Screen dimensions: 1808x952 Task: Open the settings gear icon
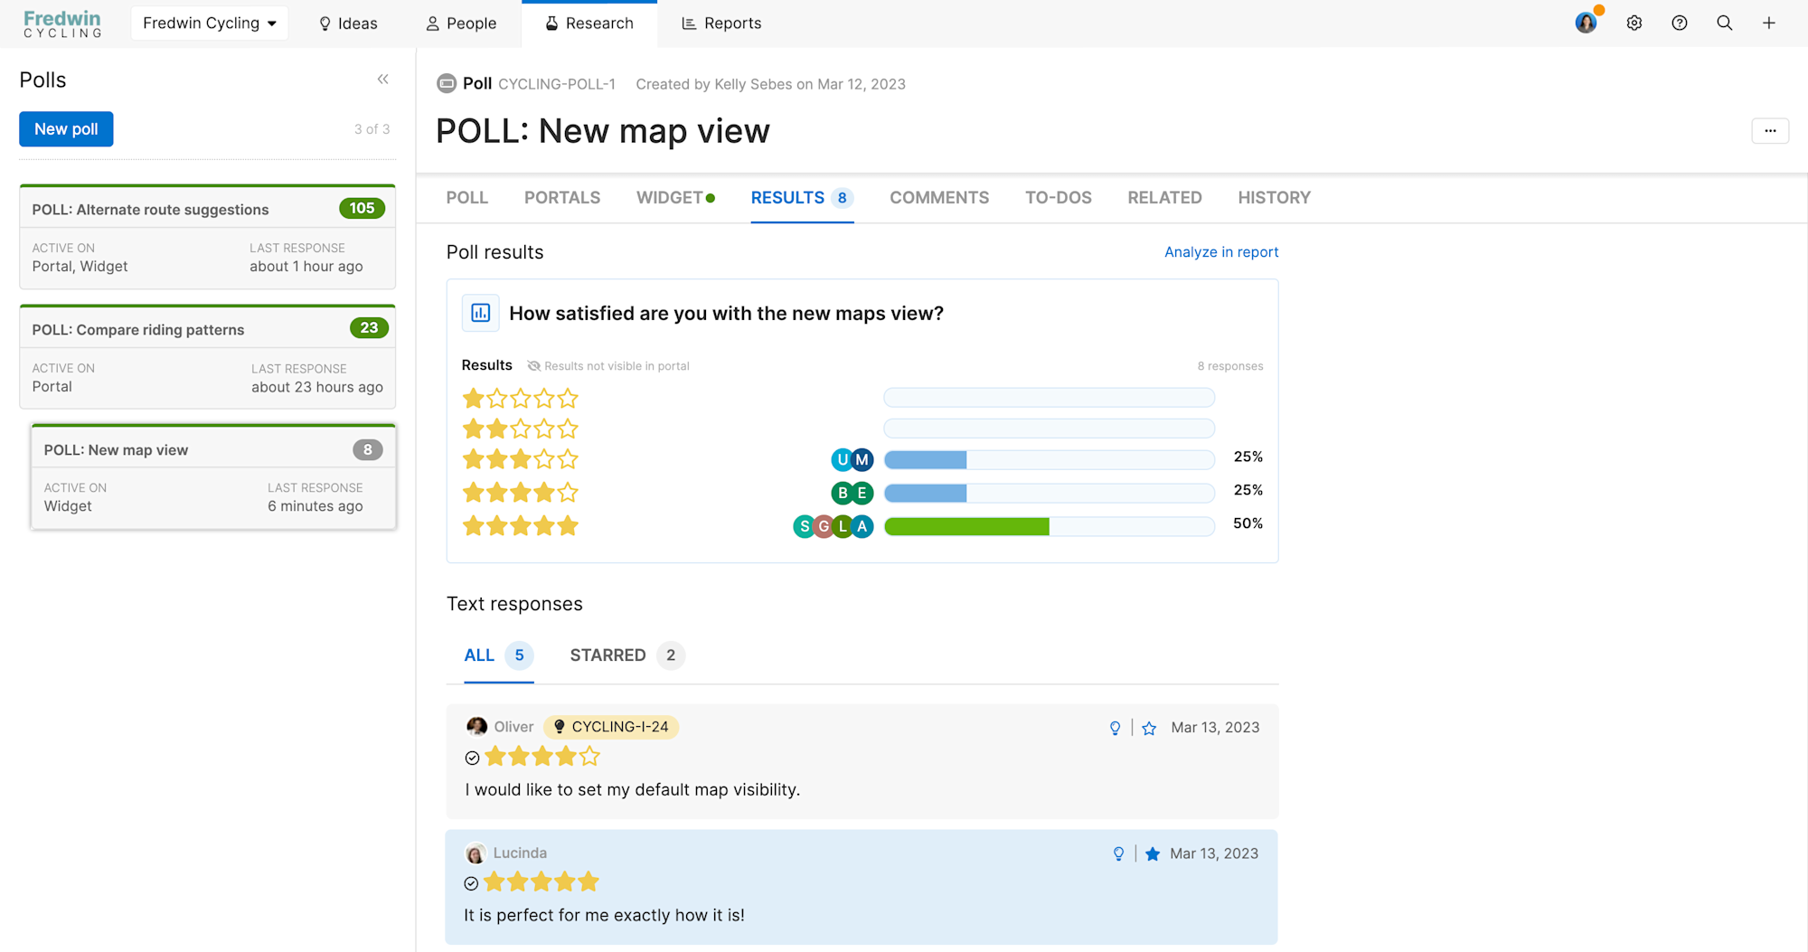pos(1634,23)
